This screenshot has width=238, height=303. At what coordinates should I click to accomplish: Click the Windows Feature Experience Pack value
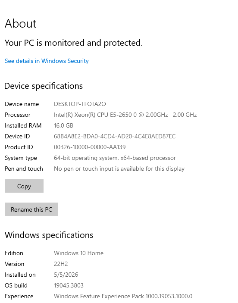[x=123, y=296]
